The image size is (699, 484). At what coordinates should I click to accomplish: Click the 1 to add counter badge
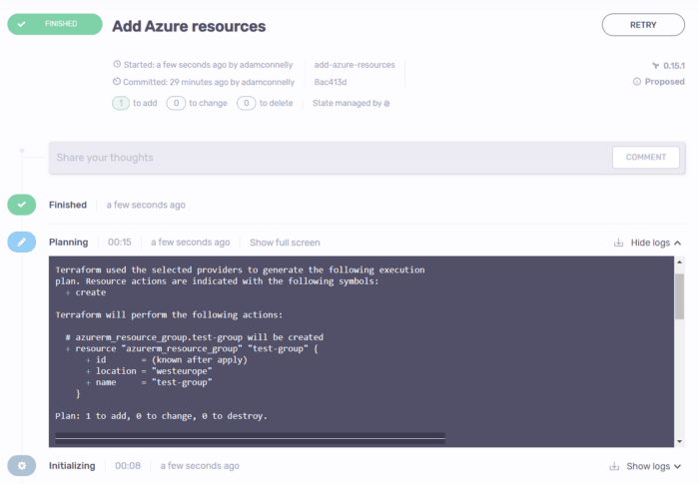pyautogui.click(x=121, y=103)
